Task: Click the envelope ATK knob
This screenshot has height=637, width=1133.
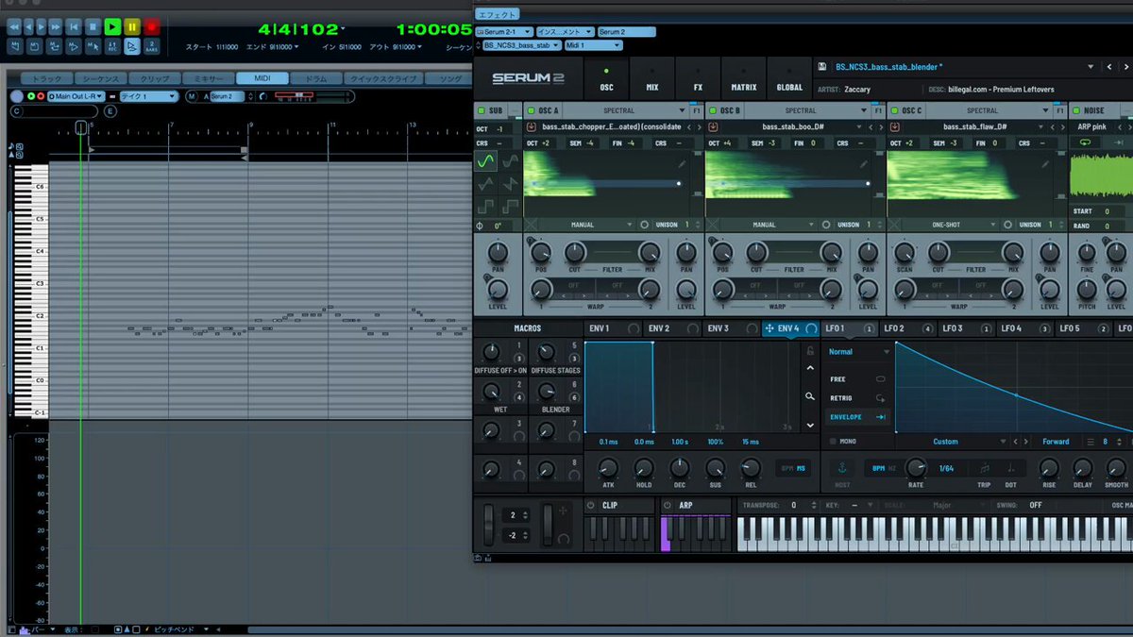Action: (608, 468)
